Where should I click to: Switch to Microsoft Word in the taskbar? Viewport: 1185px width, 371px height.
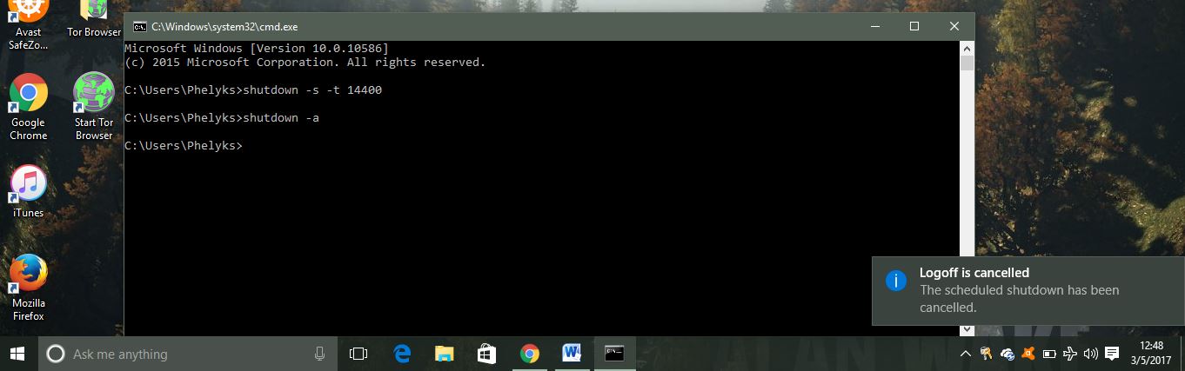pos(572,354)
